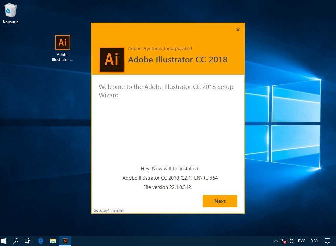Open the network status tray icon
The image size is (336, 246).
[284, 241]
